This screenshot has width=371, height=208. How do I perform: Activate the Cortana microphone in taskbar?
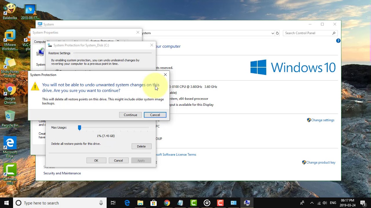pyautogui.click(x=101, y=203)
